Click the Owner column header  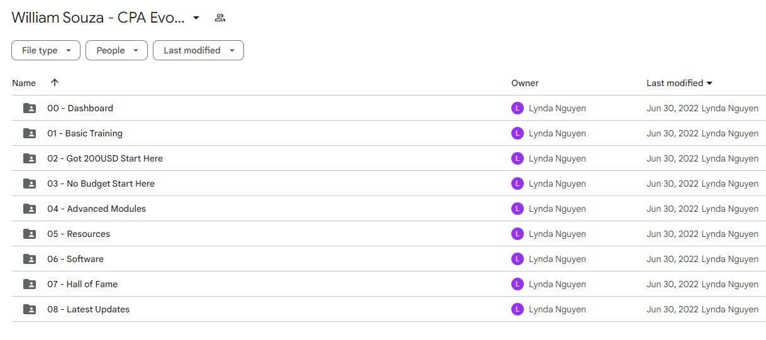[x=525, y=83]
